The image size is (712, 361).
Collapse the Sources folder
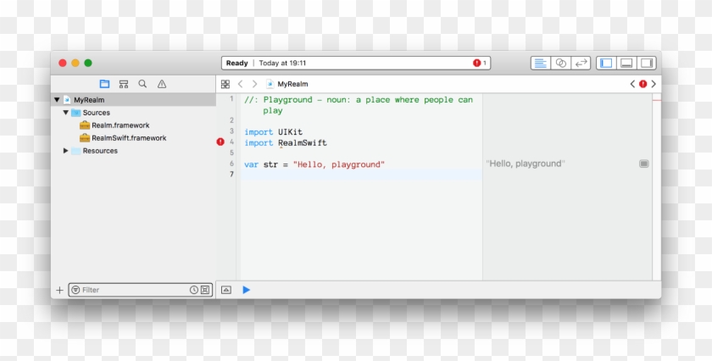(66, 113)
